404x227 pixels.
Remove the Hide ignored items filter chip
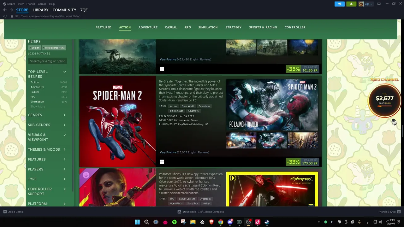pyautogui.click(x=44, y=48)
